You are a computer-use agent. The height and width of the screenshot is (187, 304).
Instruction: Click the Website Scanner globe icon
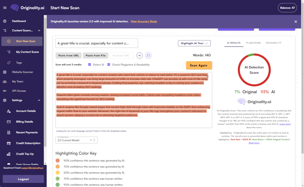tap(5, 72)
